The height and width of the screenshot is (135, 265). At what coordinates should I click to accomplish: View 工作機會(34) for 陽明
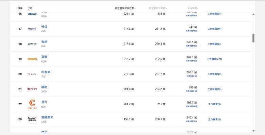click(214, 89)
